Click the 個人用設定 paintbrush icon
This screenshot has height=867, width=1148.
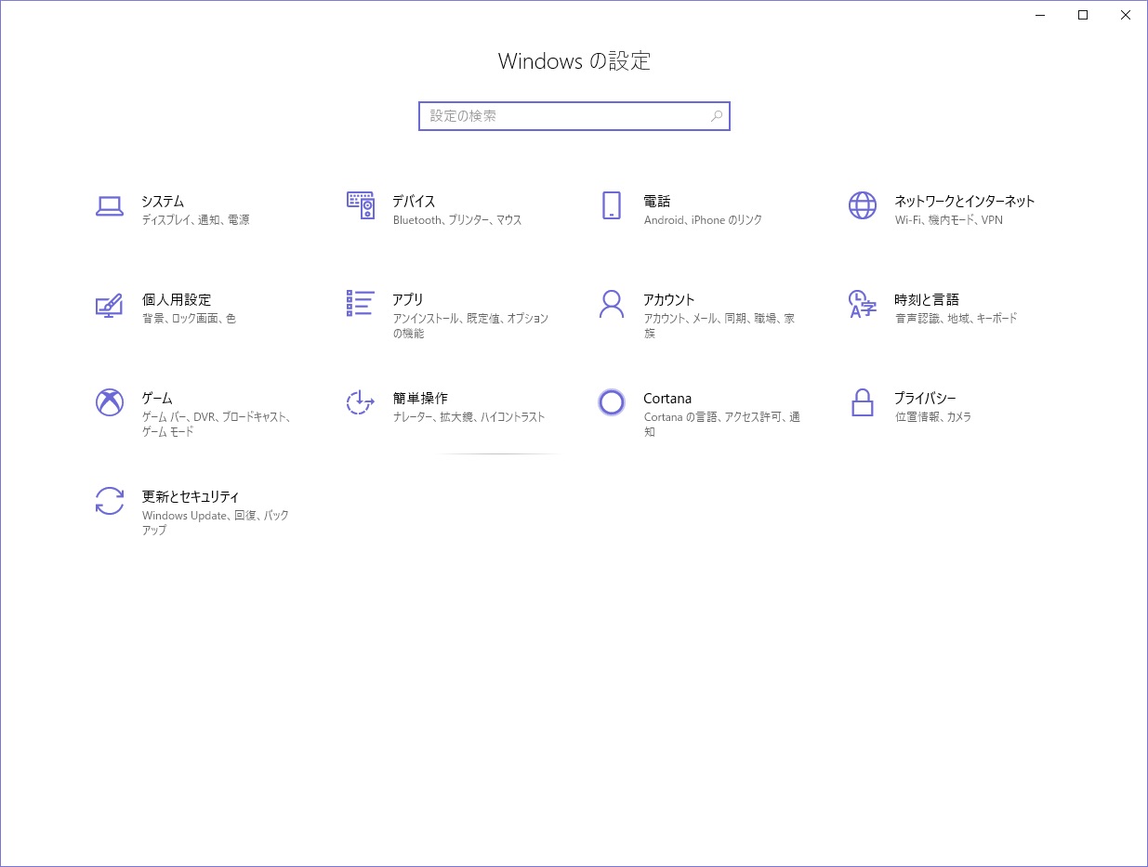pyautogui.click(x=110, y=305)
